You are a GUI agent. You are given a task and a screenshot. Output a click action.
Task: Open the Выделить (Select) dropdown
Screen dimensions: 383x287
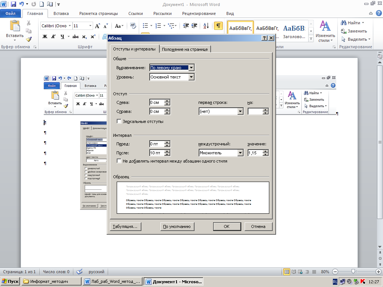point(356,39)
